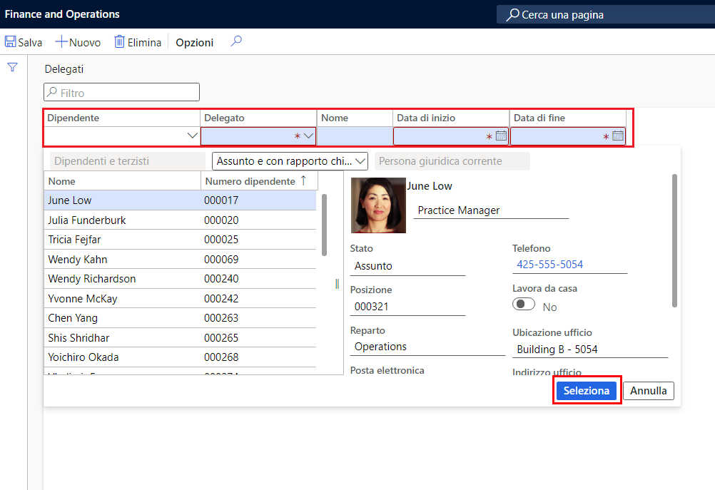Open the toolbar magnifying glass search icon
This screenshot has height=490, width=715.
235,41
